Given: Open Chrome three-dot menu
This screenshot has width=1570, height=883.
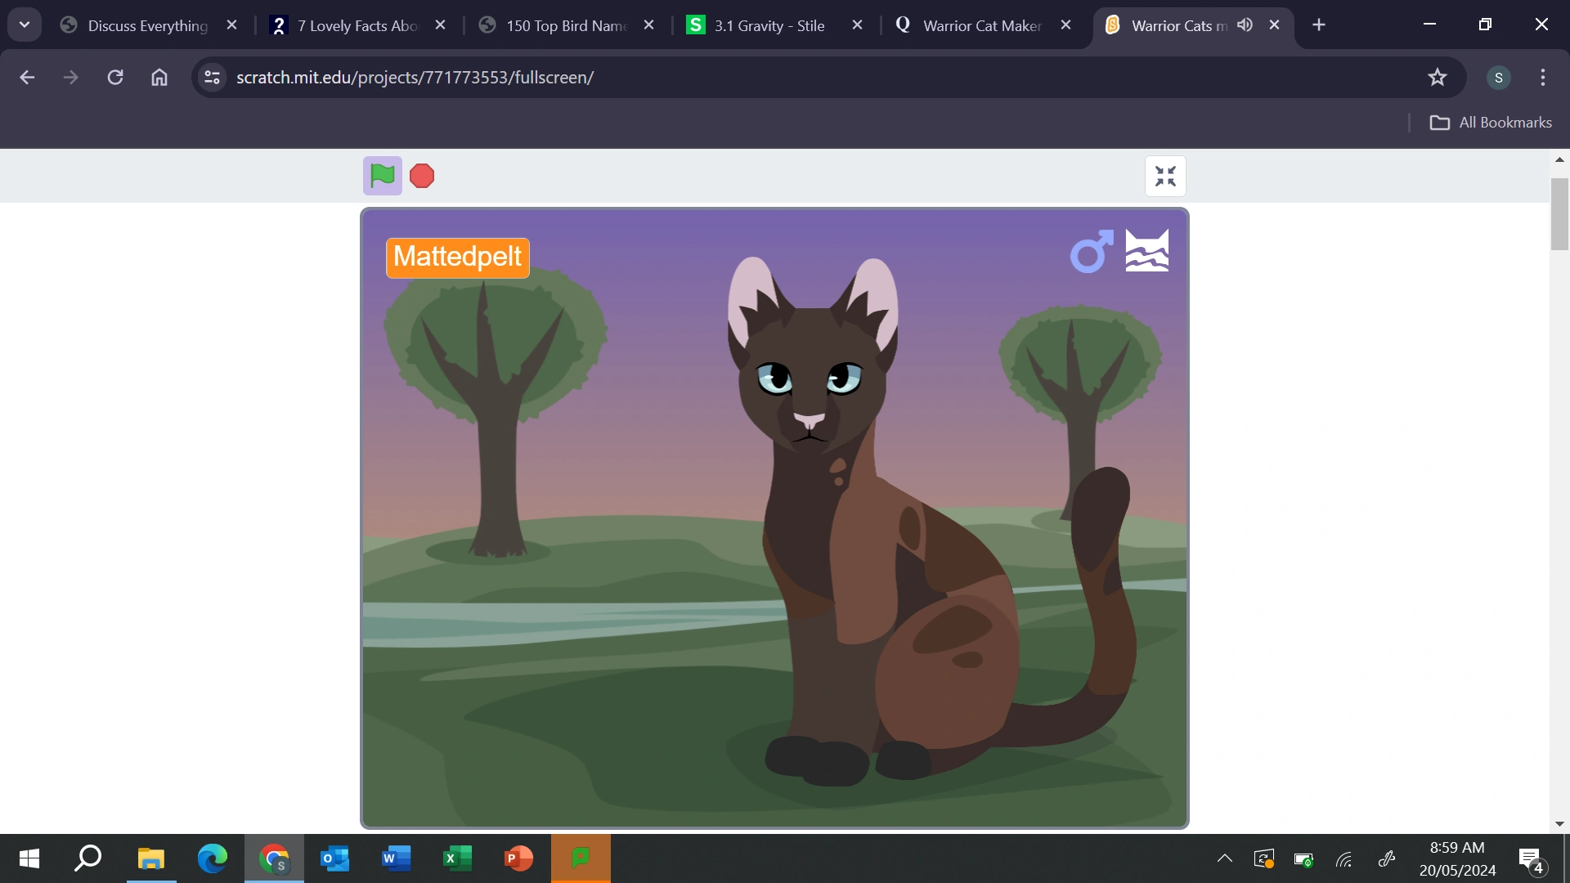Looking at the screenshot, I should point(1542,78).
